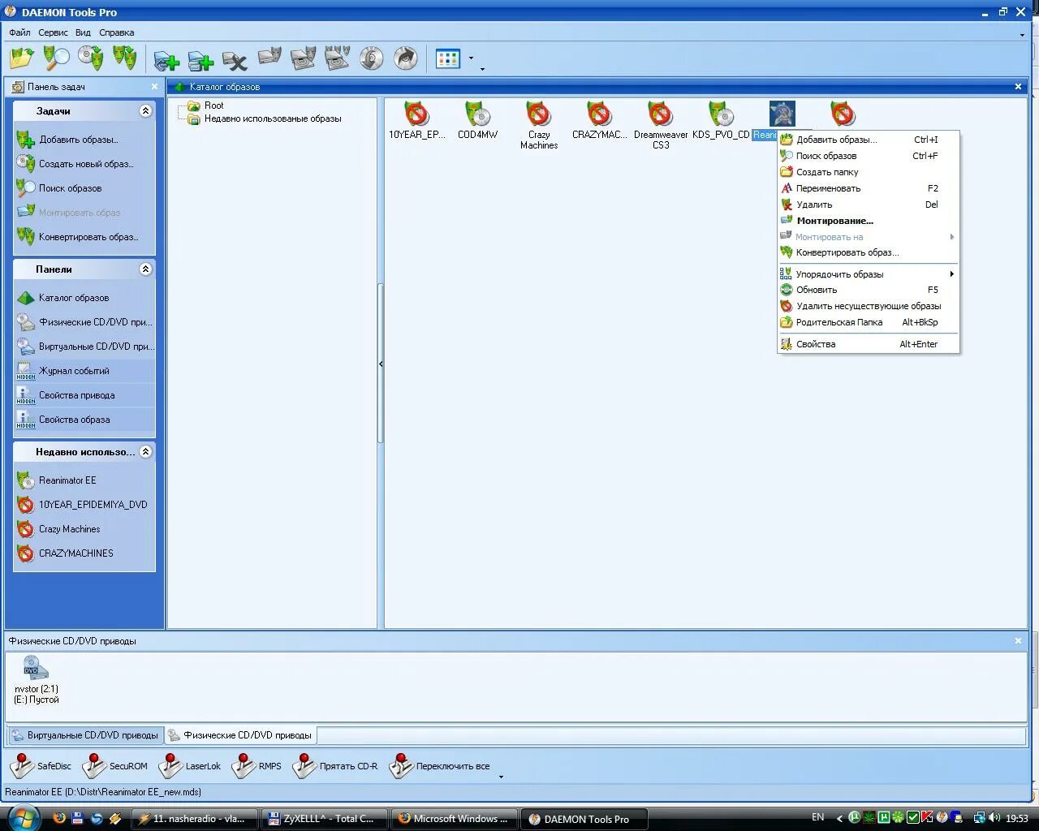Click the Remove virtual drive toolbar icon
This screenshot has height=831, width=1039.
point(235,60)
